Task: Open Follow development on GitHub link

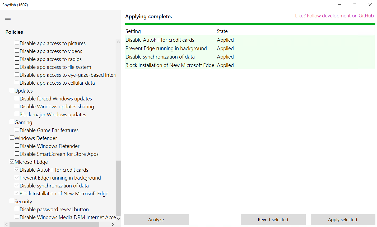Action: click(x=334, y=16)
